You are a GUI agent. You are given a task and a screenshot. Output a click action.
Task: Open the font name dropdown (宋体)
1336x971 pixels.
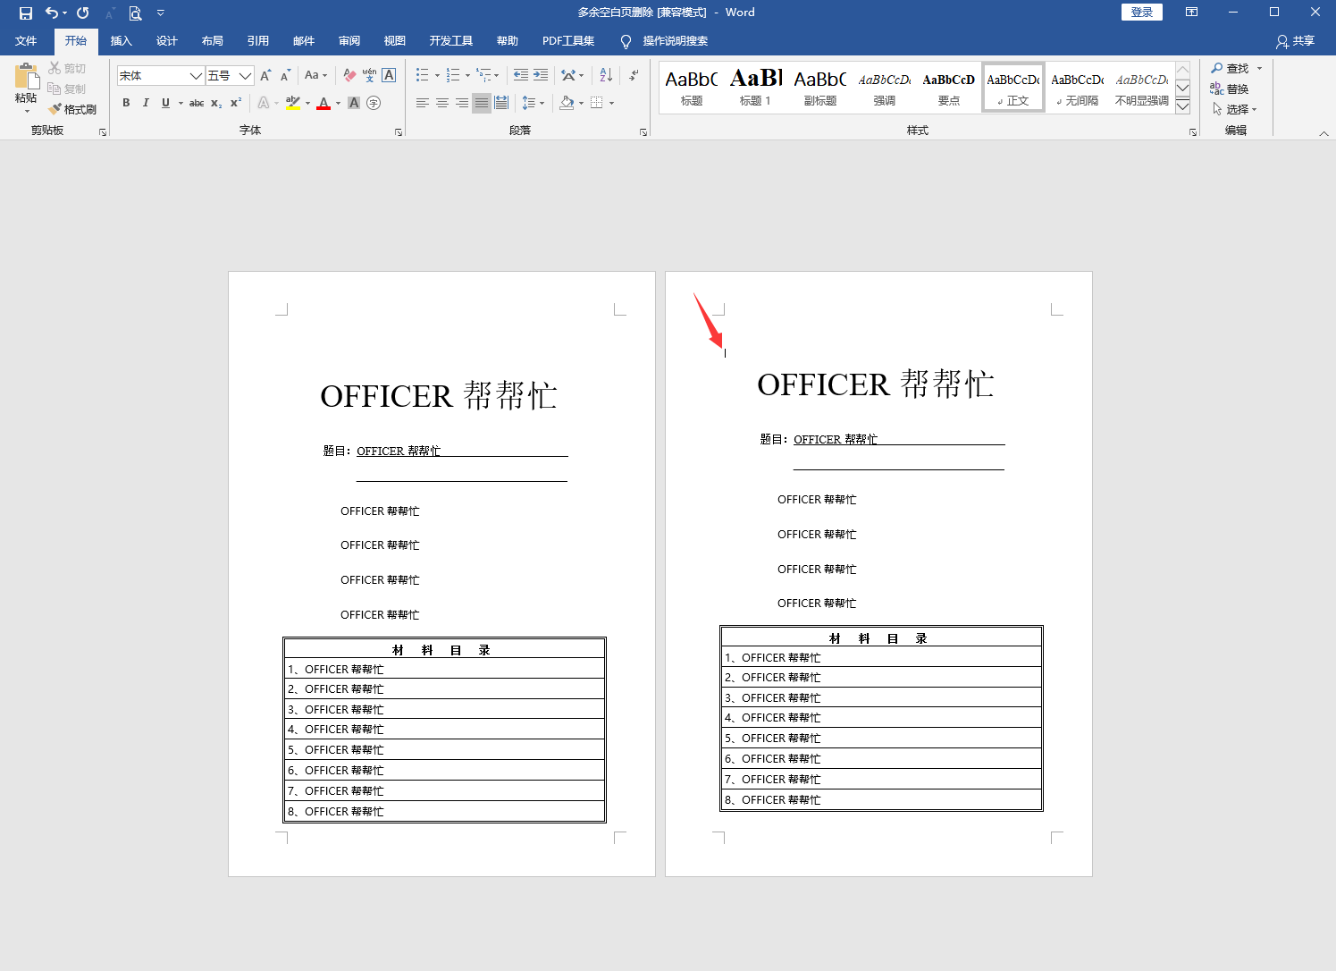195,76
